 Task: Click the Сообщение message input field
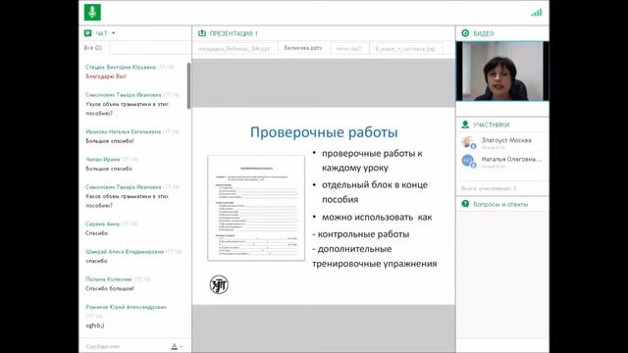pos(127,346)
